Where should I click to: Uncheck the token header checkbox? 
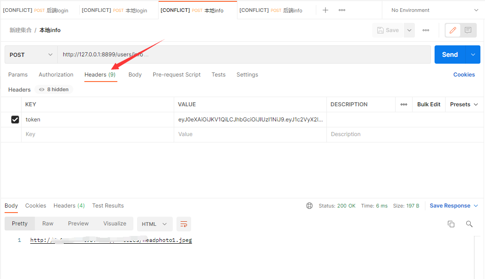click(x=15, y=120)
